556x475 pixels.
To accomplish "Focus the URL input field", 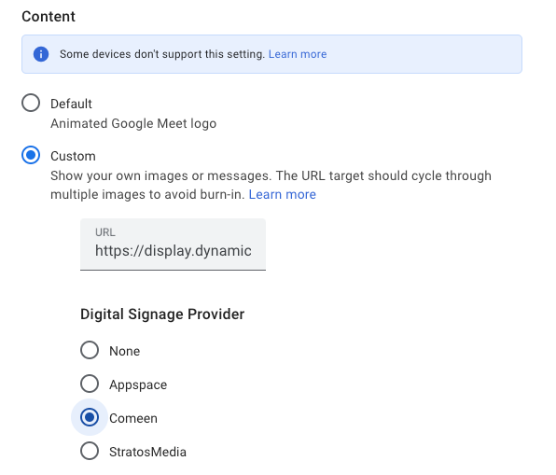I will coord(173,244).
